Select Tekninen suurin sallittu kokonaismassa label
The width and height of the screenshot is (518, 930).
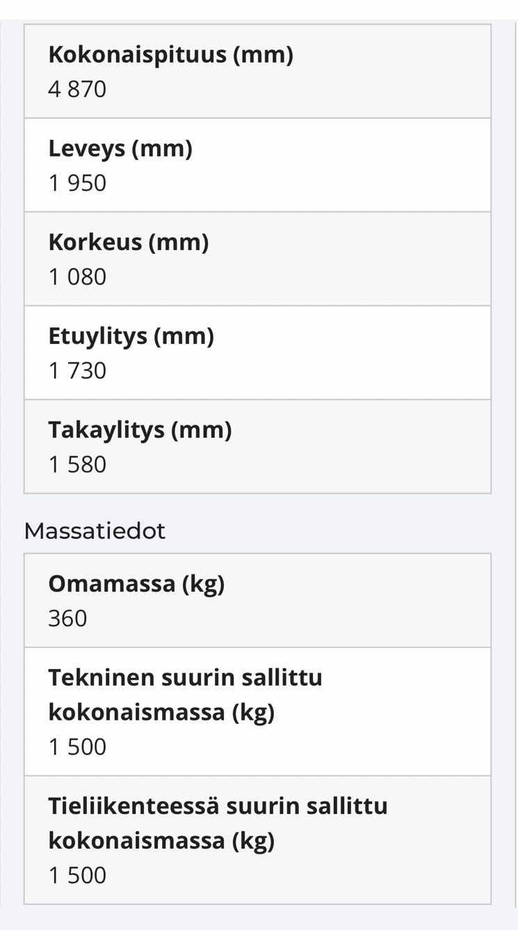pos(185,695)
